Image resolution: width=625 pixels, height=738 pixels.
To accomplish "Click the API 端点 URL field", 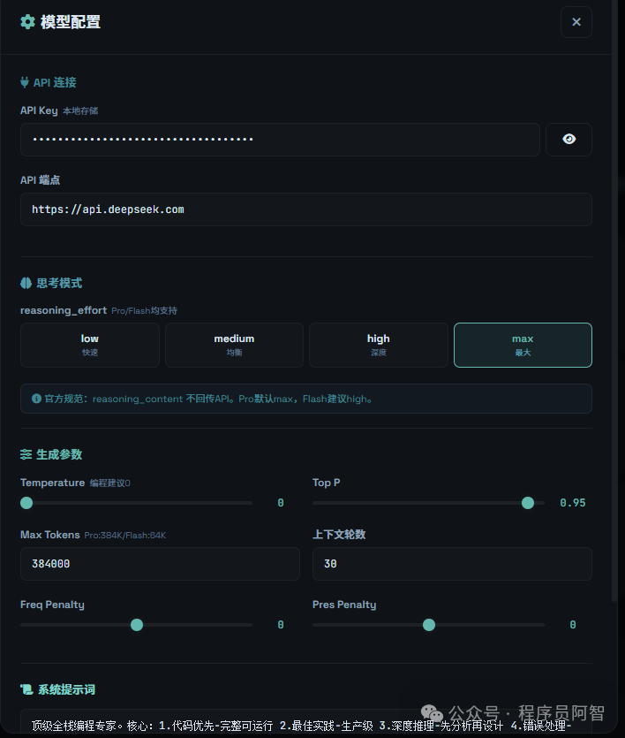I will coord(306,209).
